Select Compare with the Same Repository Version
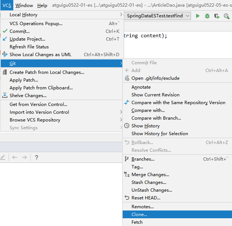This screenshot has width=232, height=226. 178,103
